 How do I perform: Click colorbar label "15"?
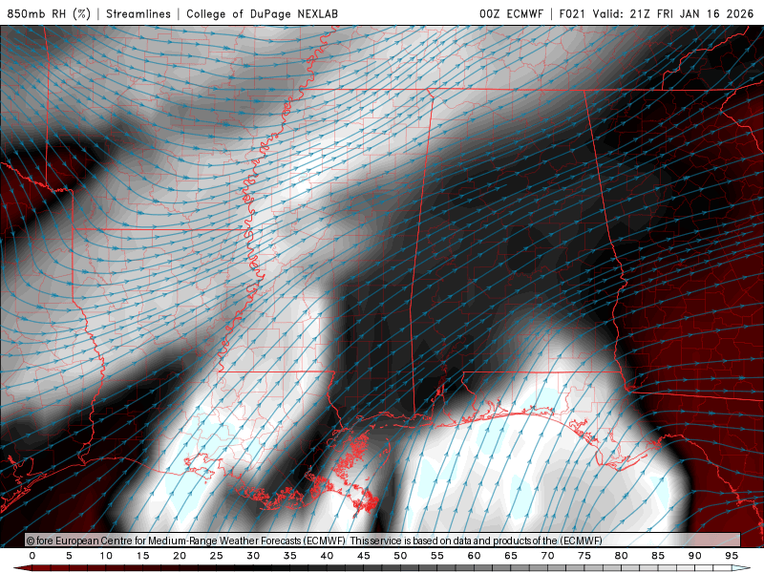(142, 556)
